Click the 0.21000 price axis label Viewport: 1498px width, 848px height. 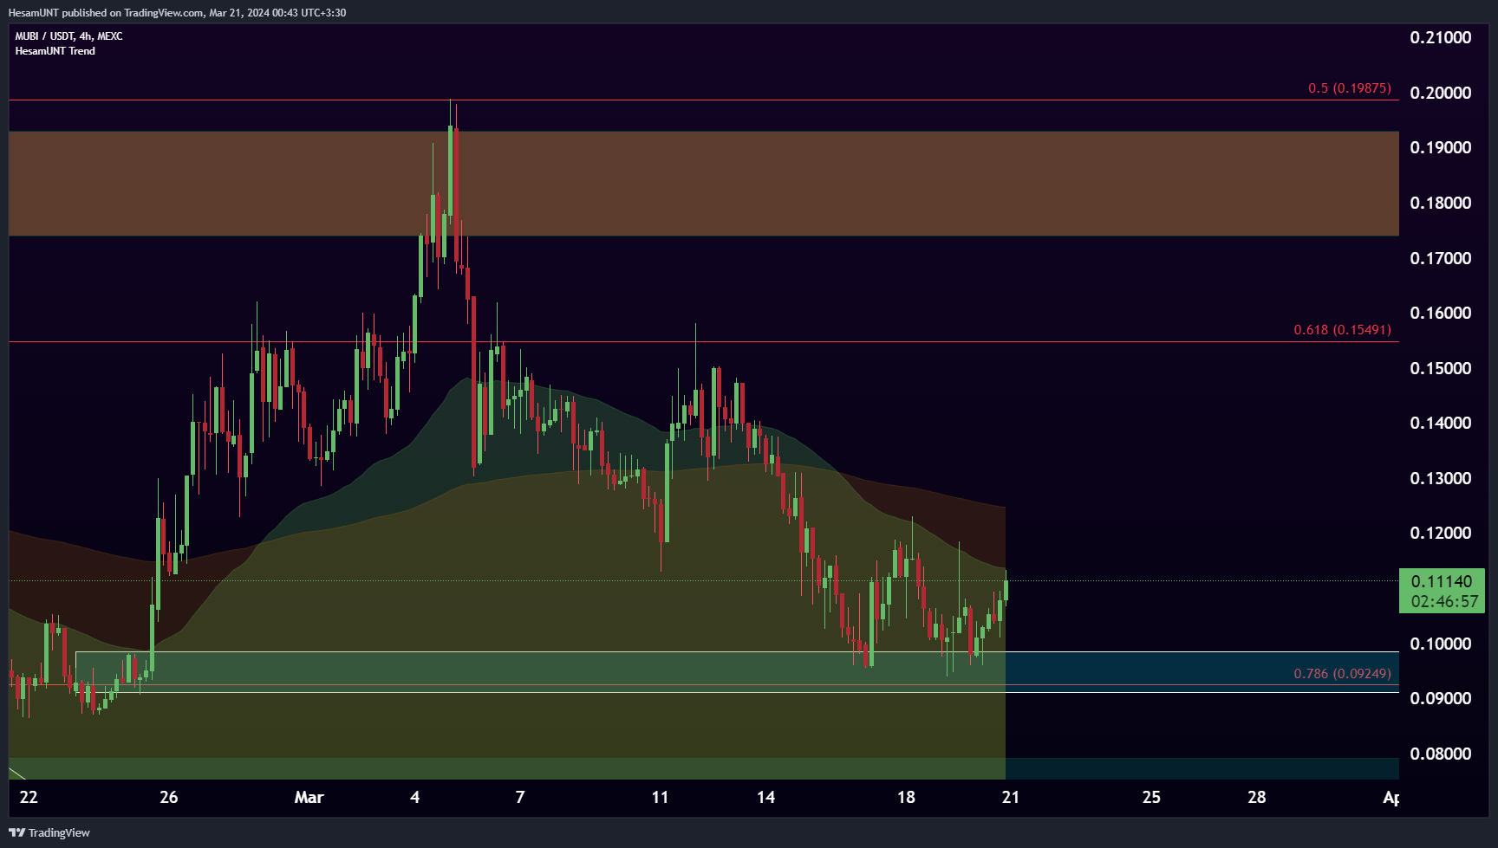[x=1441, y=37]
